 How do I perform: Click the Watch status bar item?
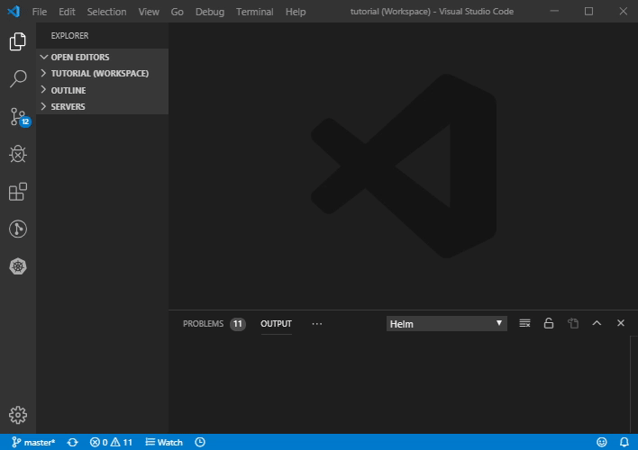click(x=164, y=442)
